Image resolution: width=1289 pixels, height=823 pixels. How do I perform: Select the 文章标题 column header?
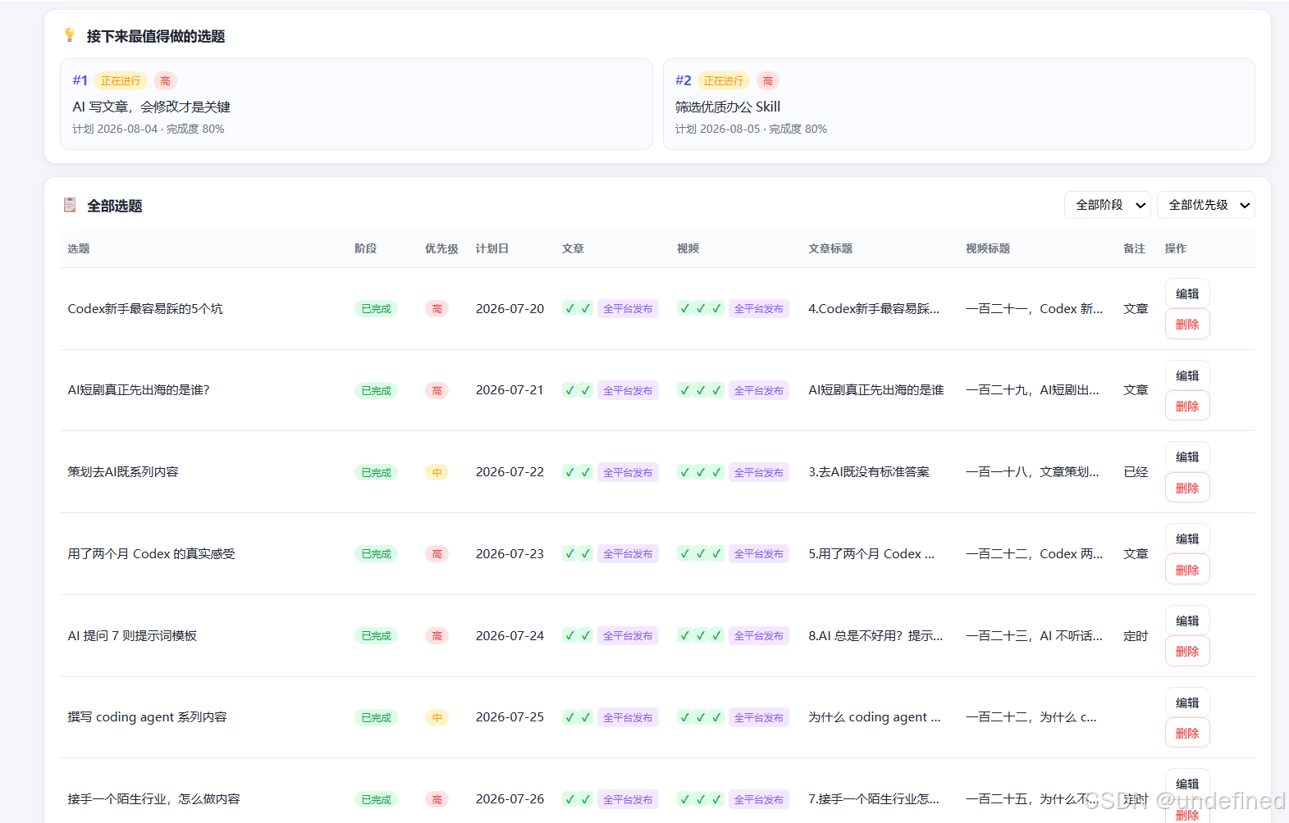[830, 248]
